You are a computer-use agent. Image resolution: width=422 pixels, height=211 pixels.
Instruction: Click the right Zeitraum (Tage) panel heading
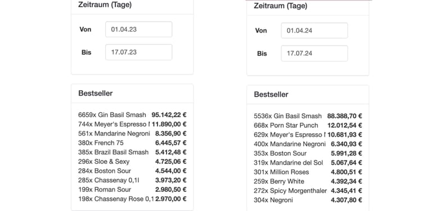click(280, 6)
